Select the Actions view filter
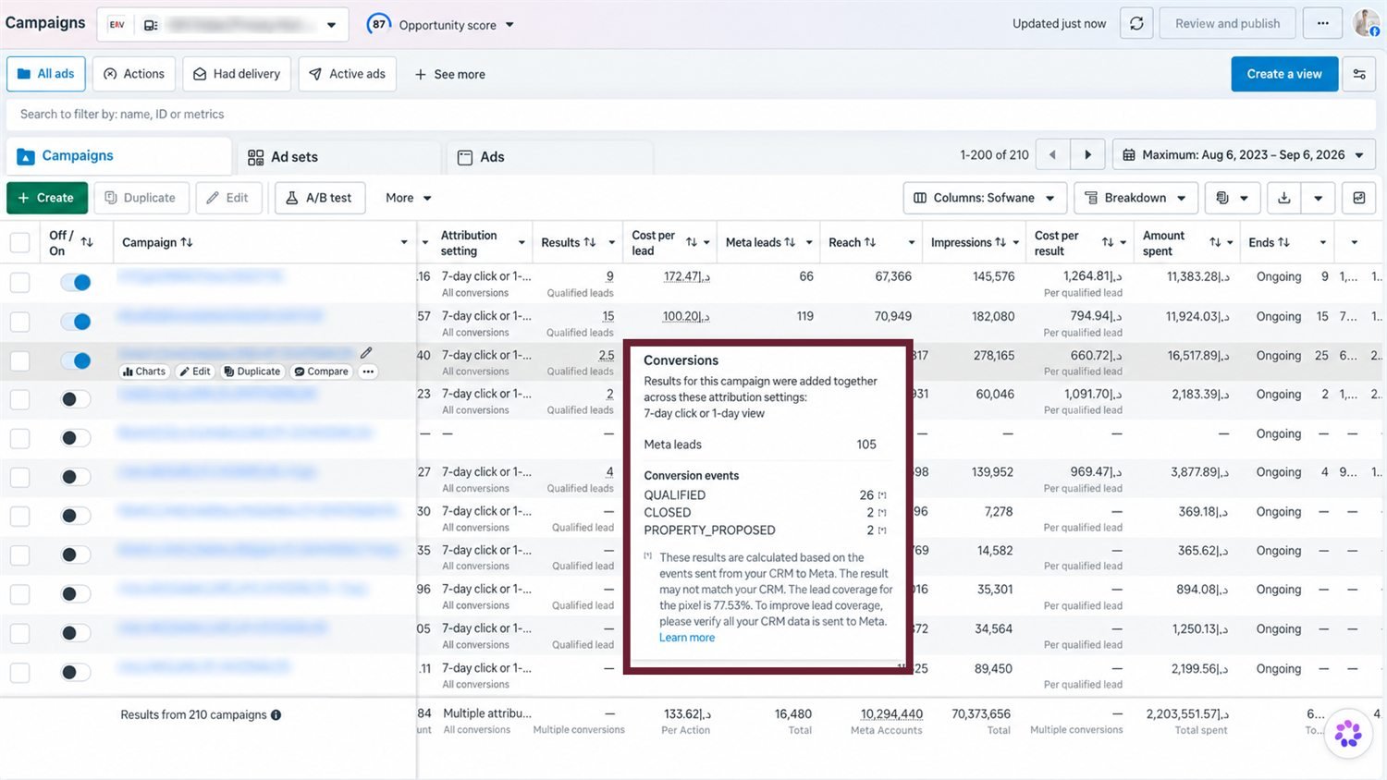Image resolution: width=1387 pixels, height=780 pixels. click(x=134, y=74)
